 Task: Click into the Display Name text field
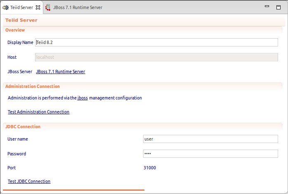pyautogui.click(x=157, y=42)
